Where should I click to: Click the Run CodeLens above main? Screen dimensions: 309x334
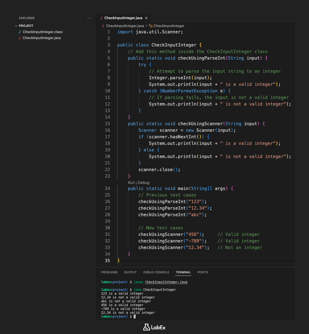point(131,183)
